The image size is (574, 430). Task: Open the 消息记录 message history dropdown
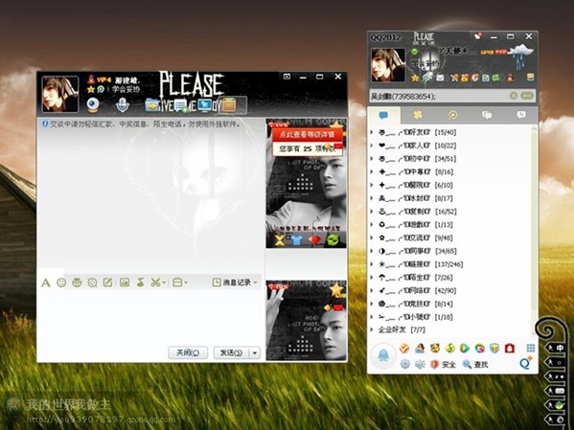[235, 283]
